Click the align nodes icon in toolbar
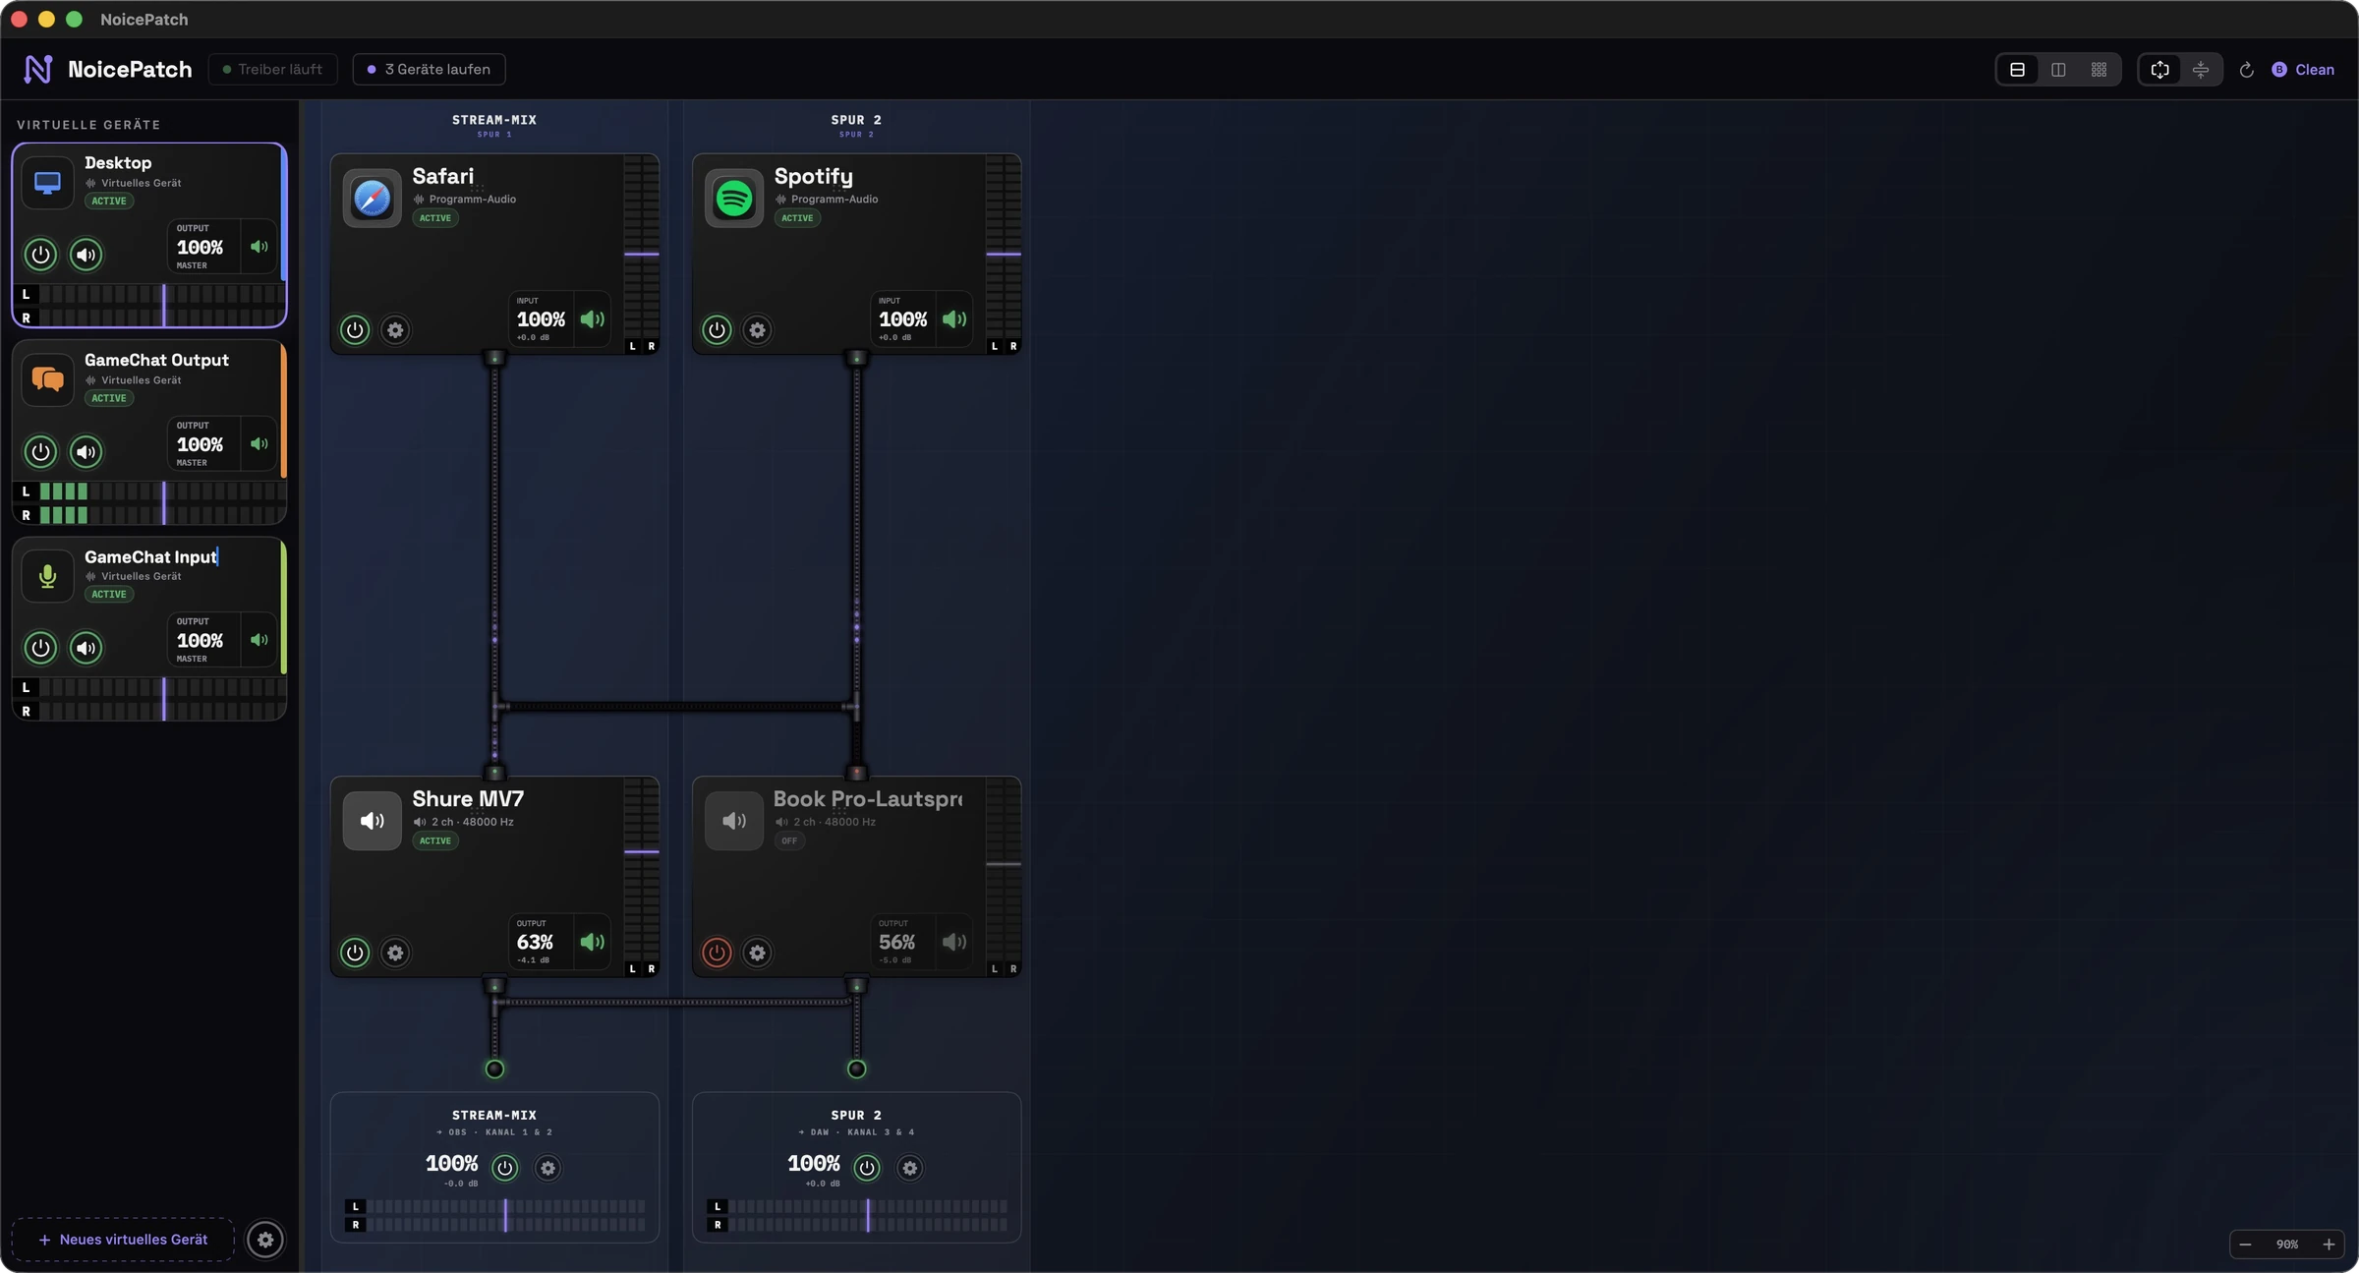 point(2201,70)
